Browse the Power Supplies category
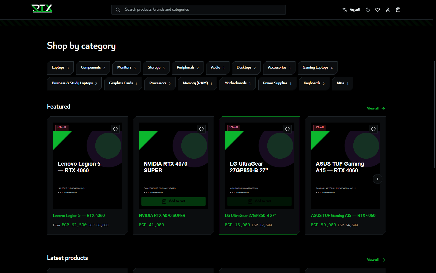This screenshot has height=273, width=436. (277, 83)
